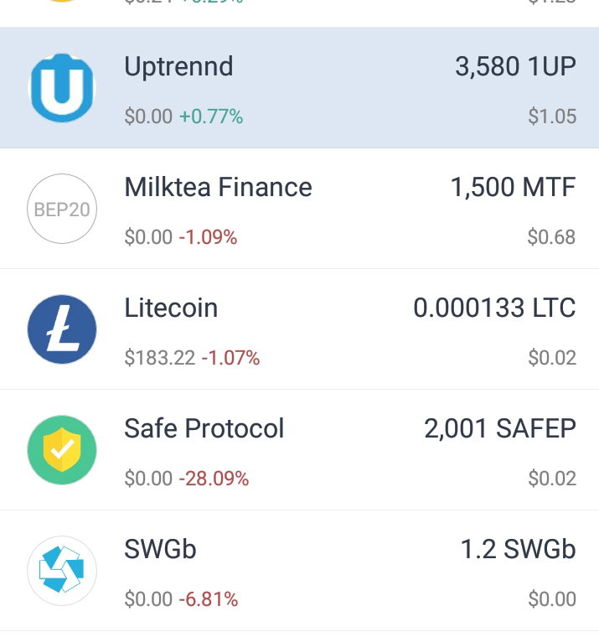
Task: Tap the 1,500 MTF balance amount
Action: (514, 187)
